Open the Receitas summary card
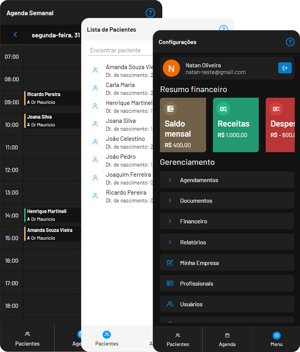Image resolution: width=300 pixels, height=352 pixels. click(x=236, y=125)
